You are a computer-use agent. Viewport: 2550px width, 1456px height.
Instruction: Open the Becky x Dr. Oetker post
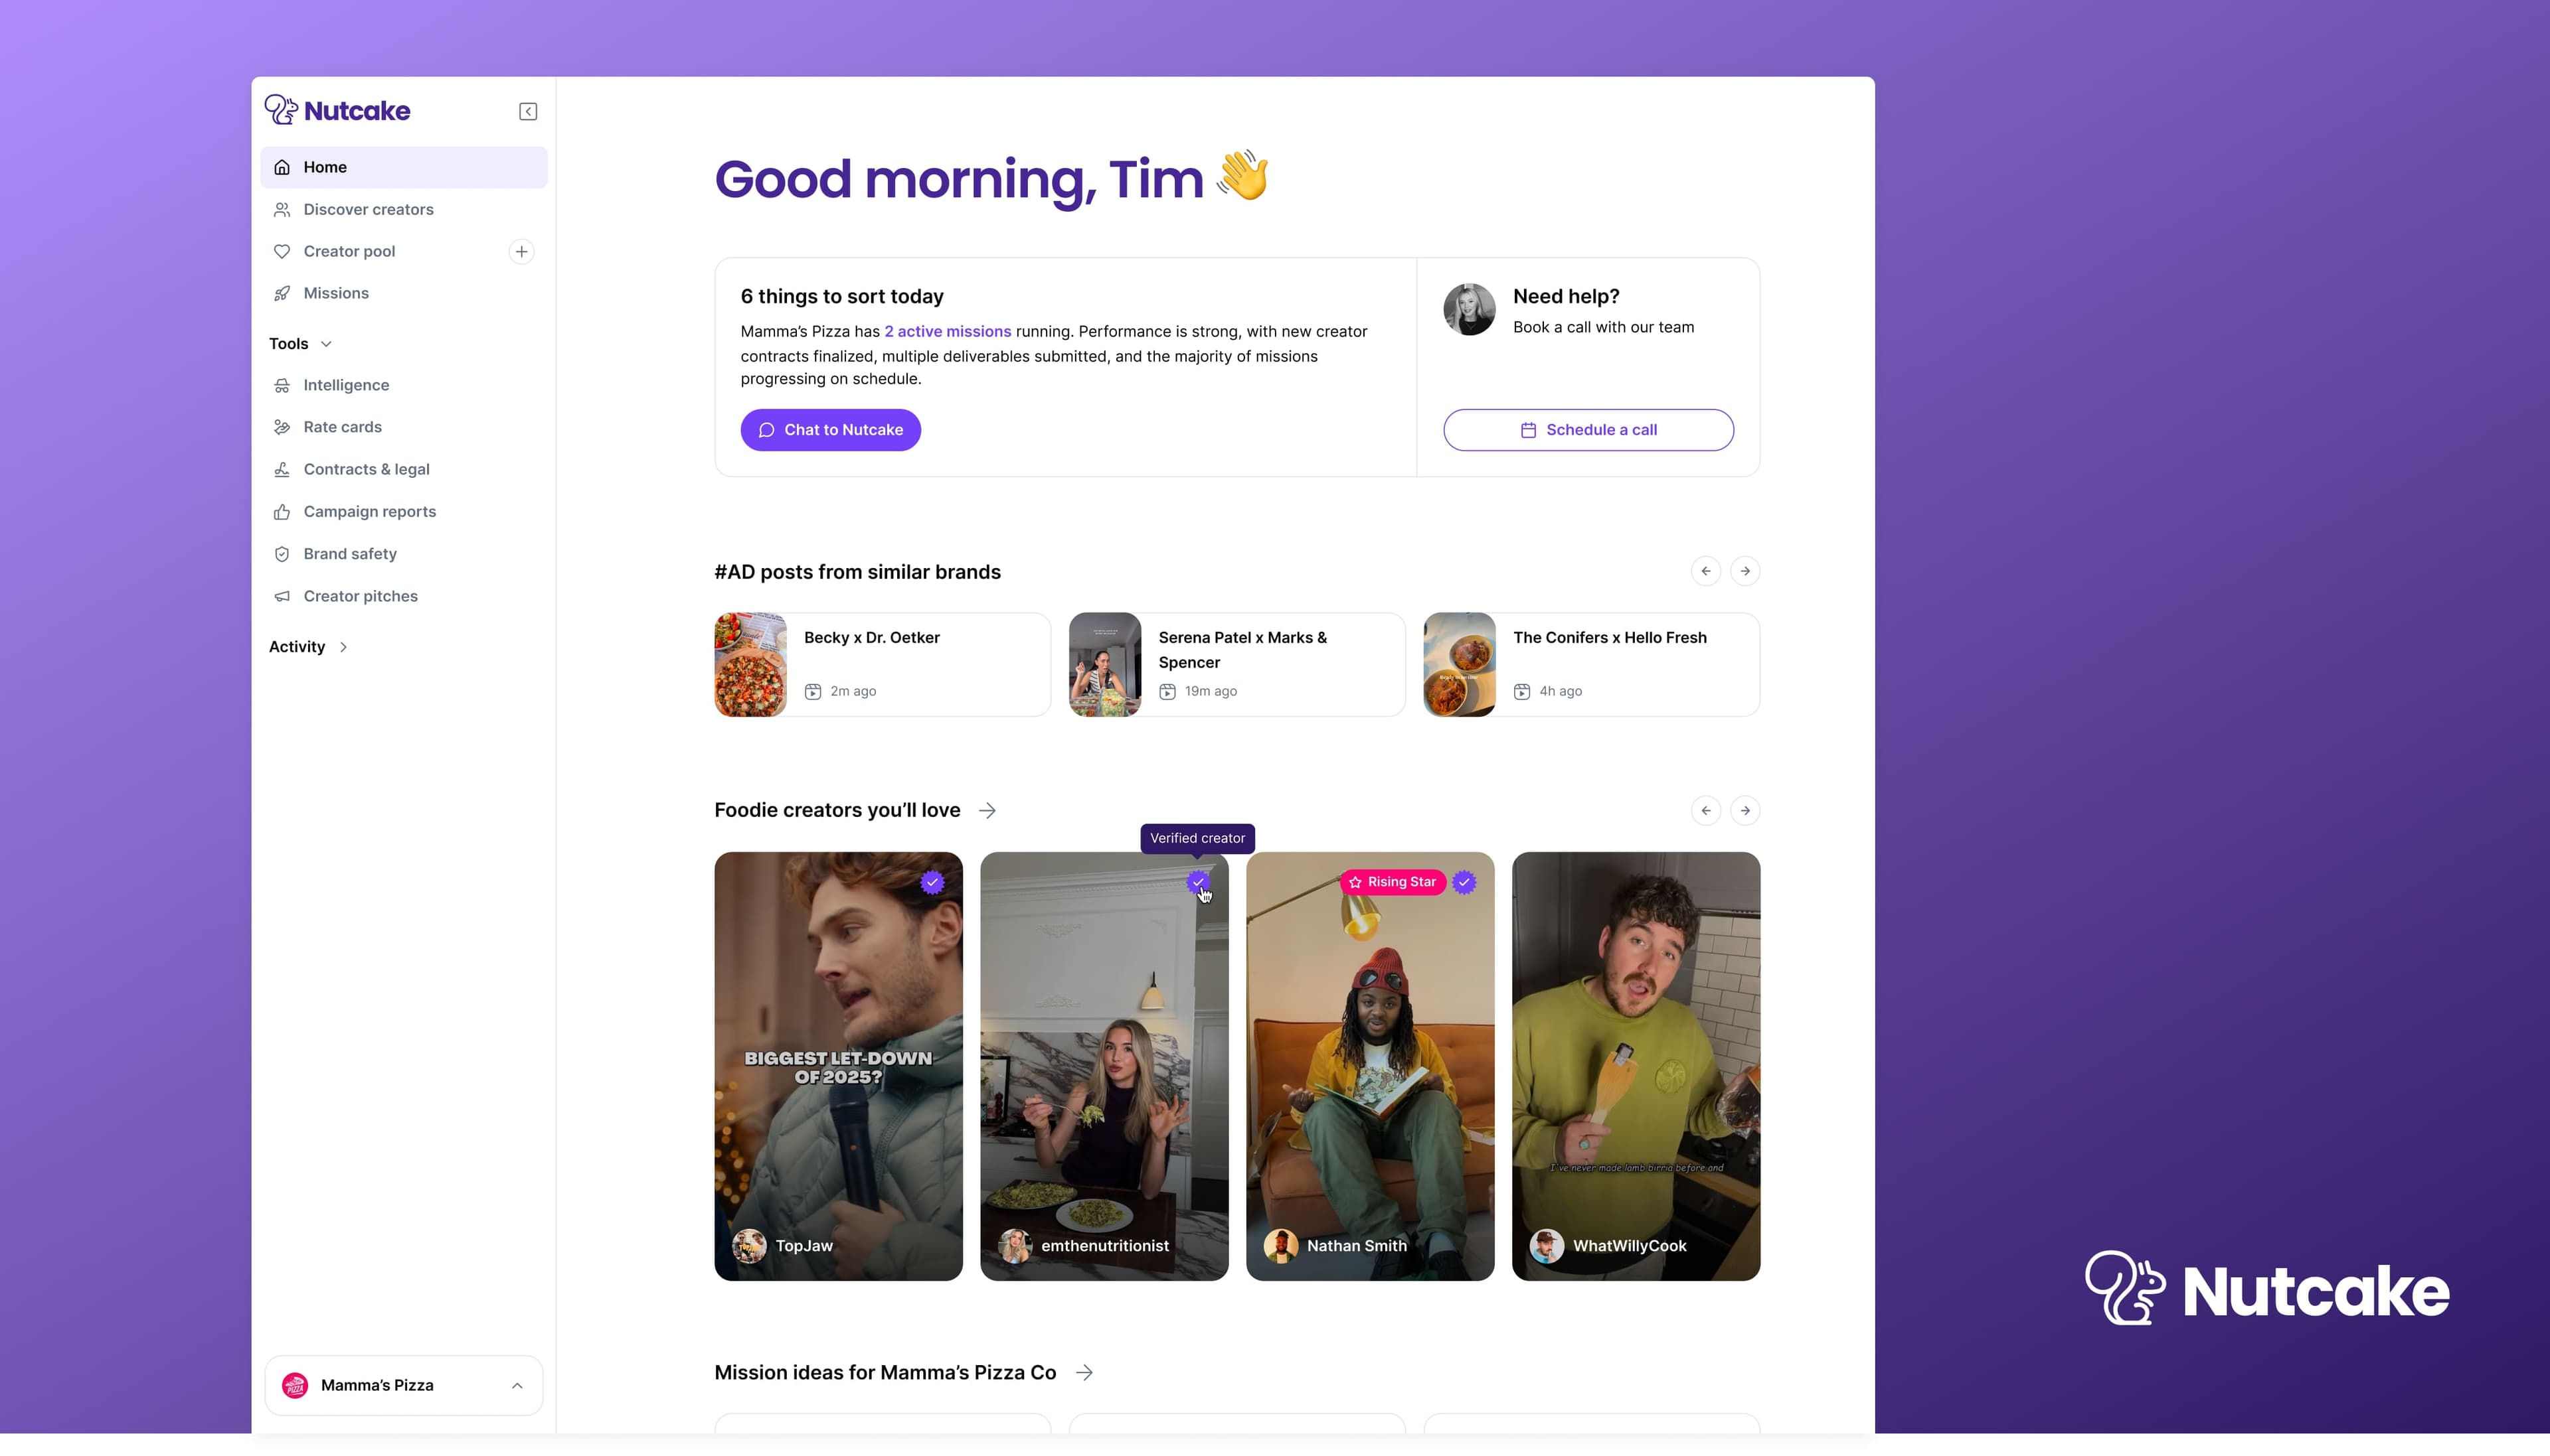pyautogui.click(x=883, y=664)
